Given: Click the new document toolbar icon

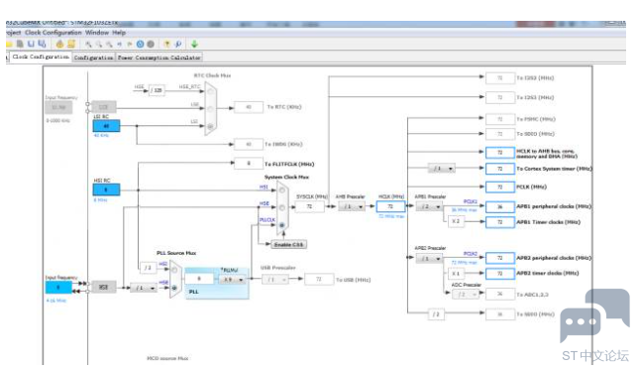Looking at the screenshot, I should [x=19, y=44].
